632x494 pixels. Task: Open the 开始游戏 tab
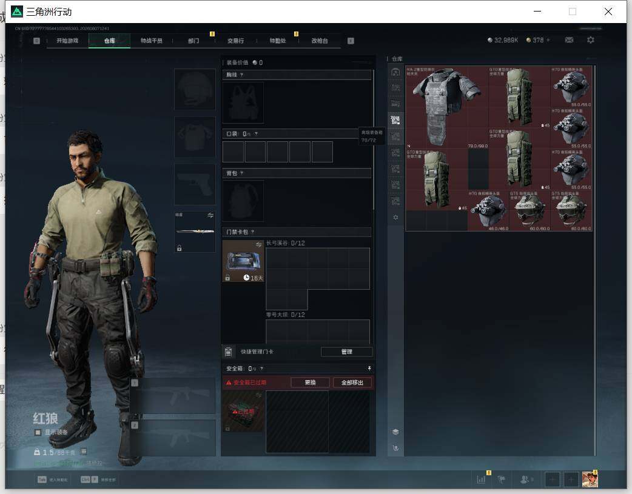pyautogui.click(x=67, y=41)
